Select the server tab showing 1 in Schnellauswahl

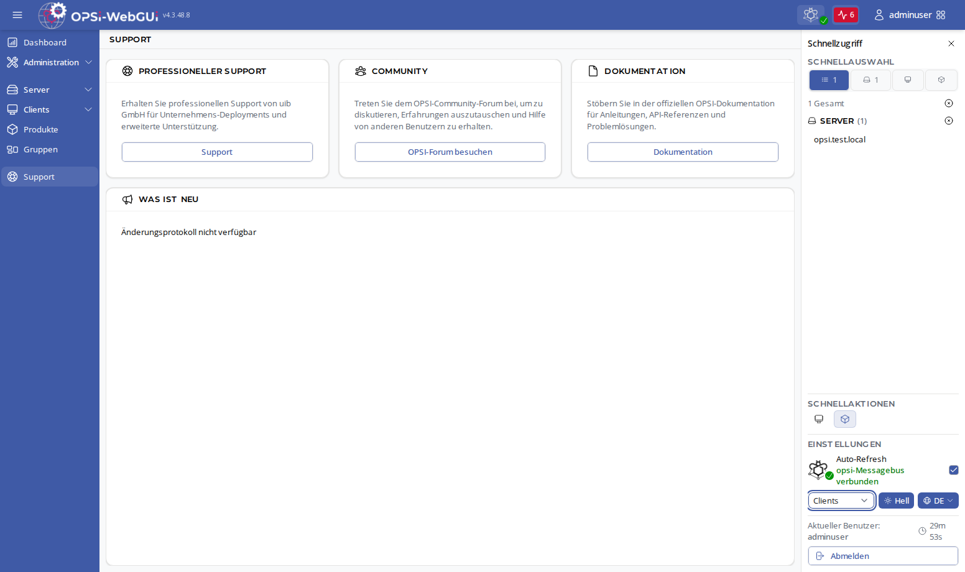point(870,80)
